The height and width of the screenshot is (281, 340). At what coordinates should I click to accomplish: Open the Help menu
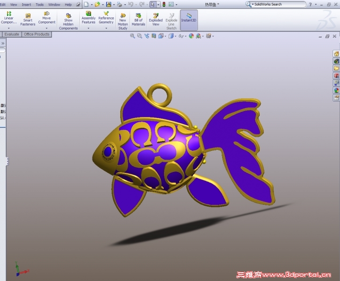coord(68,4)
